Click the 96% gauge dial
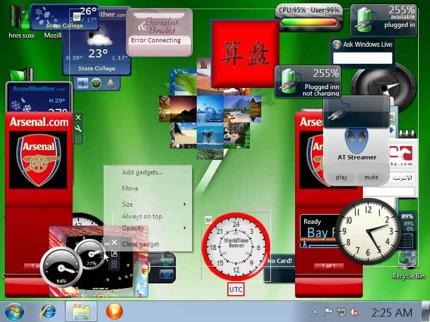The width and height of the screenshot is (430, 322). (61, 268)
